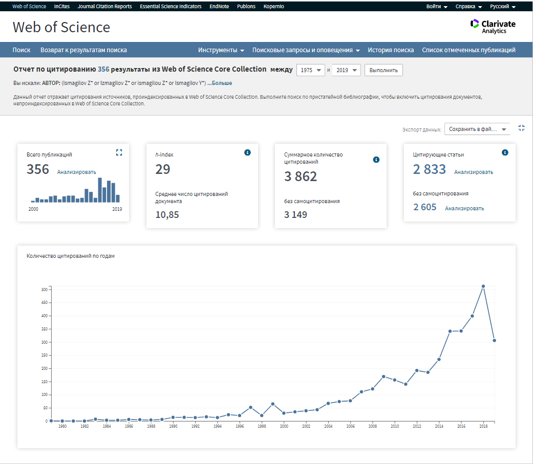Collapse the report view with minimize icon
This screenshot has height=464, width=533.
[521, 128]
